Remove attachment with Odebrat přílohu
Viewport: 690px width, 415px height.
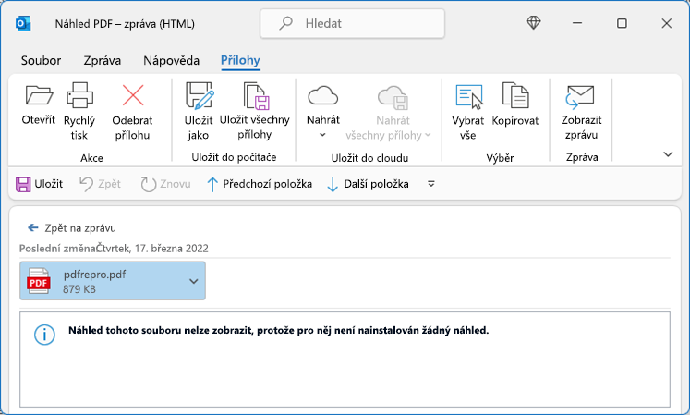click(132, 112)
